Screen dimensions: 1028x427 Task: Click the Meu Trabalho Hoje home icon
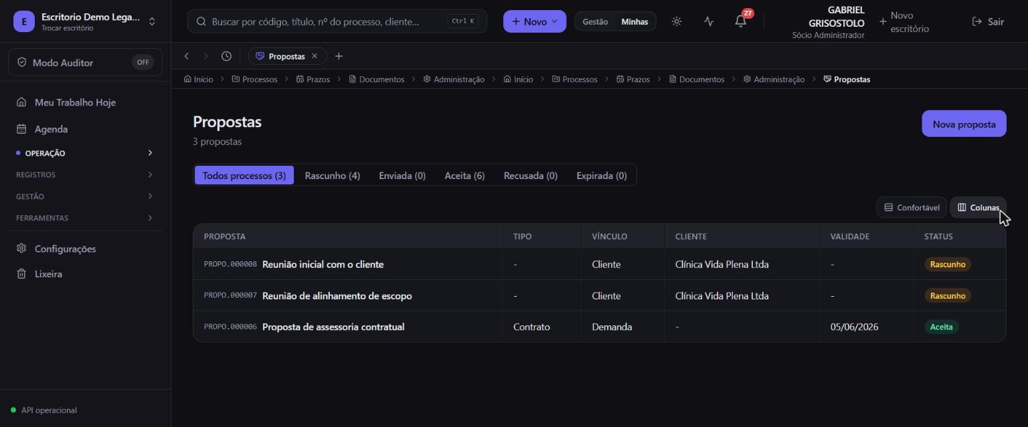(21, 102)
